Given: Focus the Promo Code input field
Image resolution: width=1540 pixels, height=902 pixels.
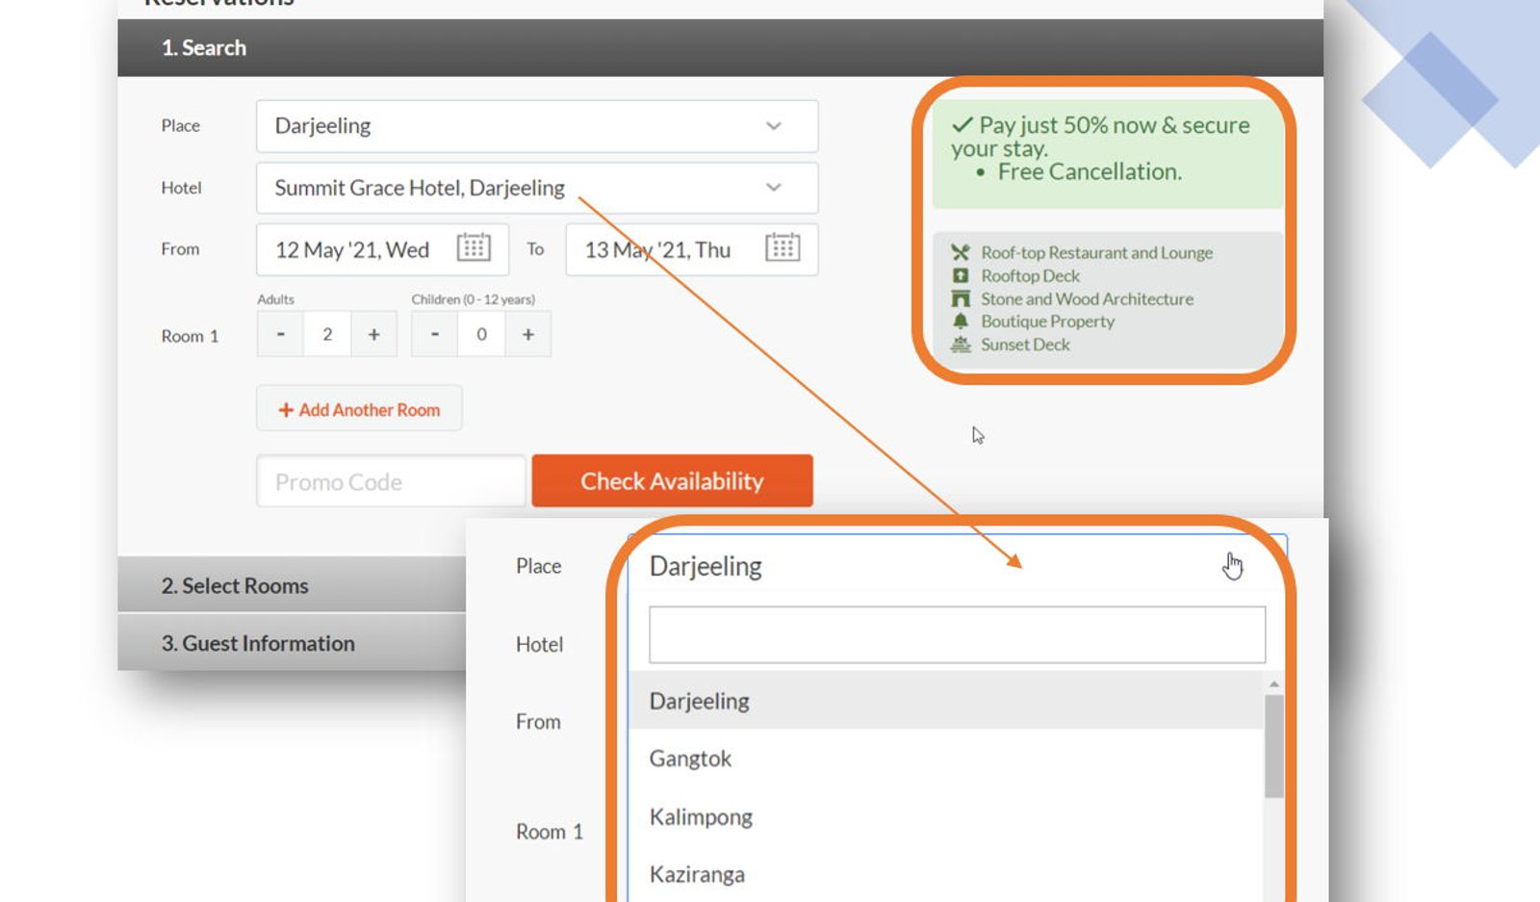Looking at the screenshot, I should coord(391,481).
